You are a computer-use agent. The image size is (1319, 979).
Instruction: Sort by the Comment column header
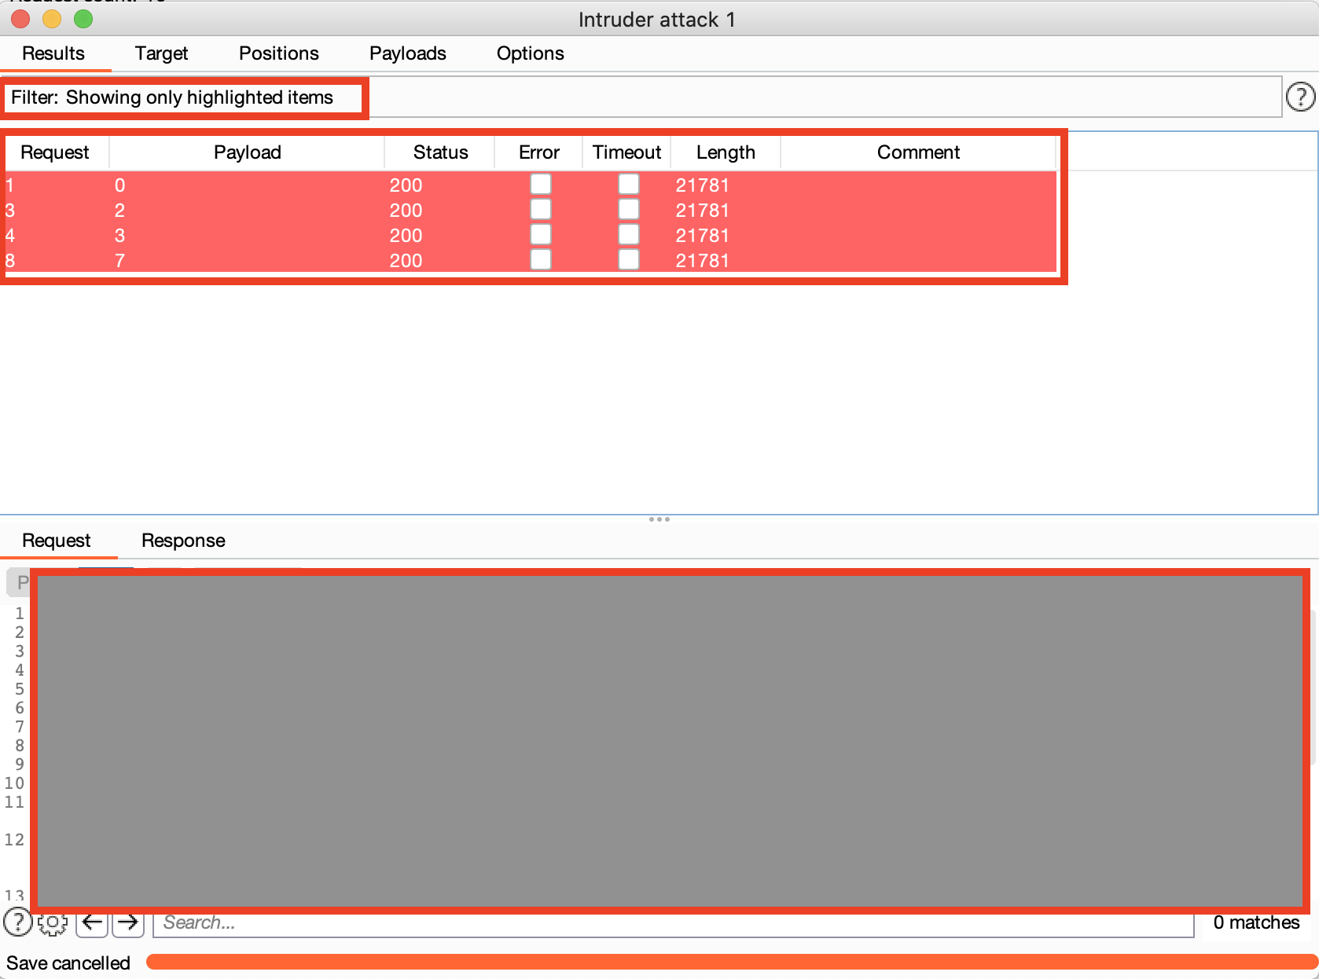pos(918,152)
